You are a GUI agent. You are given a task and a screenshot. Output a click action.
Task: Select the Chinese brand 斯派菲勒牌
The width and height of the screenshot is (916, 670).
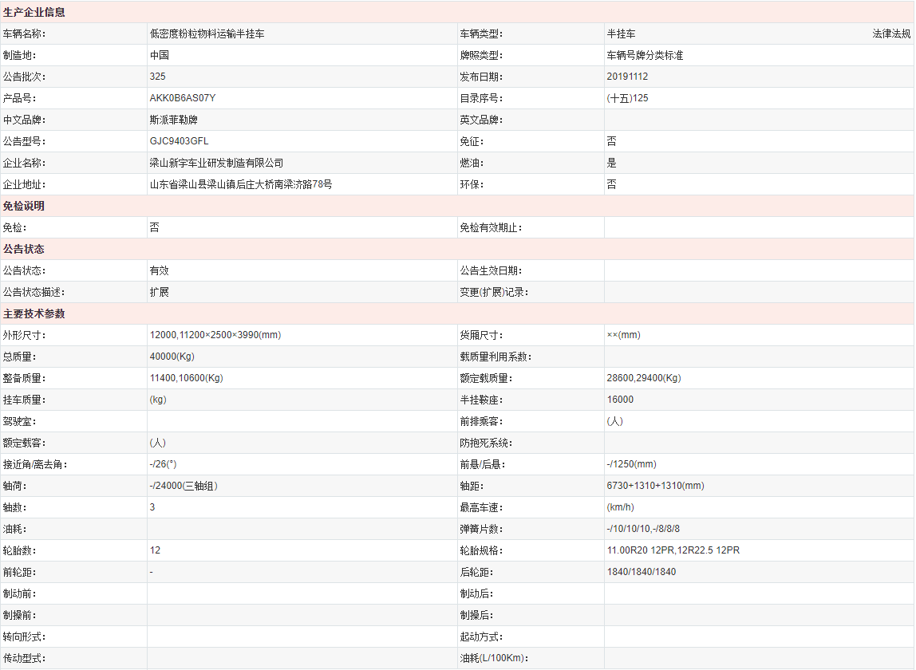click(x=173, y=120)
